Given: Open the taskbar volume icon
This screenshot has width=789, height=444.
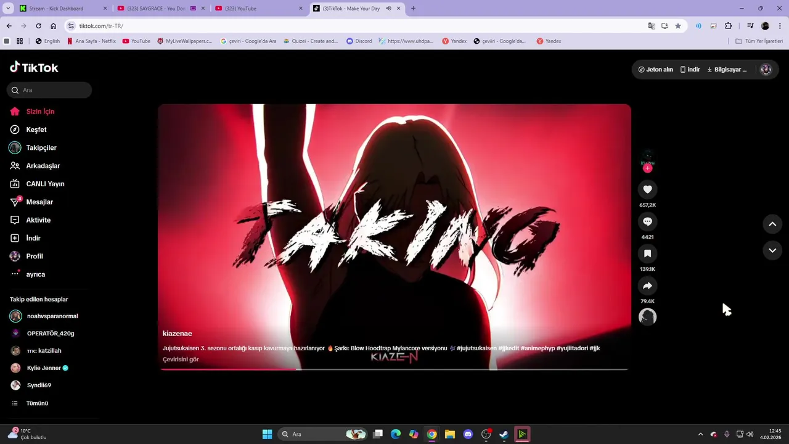Looking at the screenshot, I should 750,434.
